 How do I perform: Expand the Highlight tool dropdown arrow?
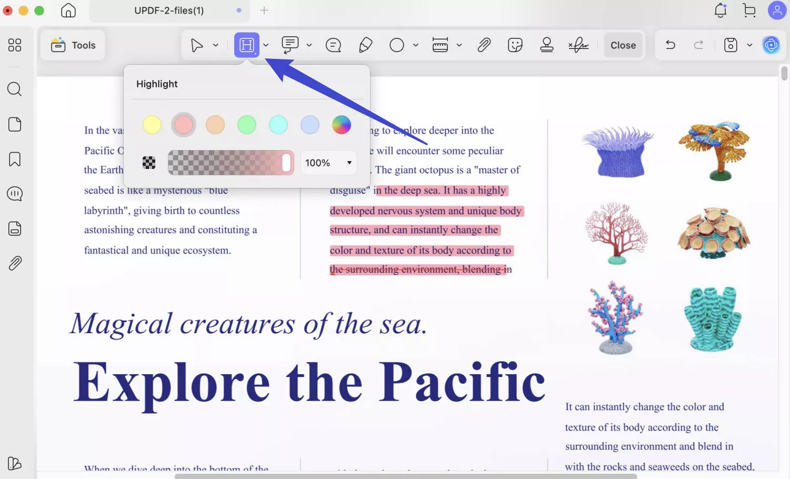(266, 45)
